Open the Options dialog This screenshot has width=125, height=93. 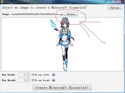[115, 8]
